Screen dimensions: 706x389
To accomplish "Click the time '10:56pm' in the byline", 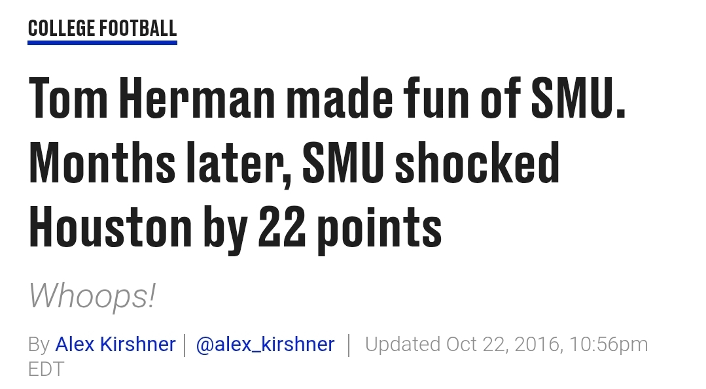I will 609,345.
